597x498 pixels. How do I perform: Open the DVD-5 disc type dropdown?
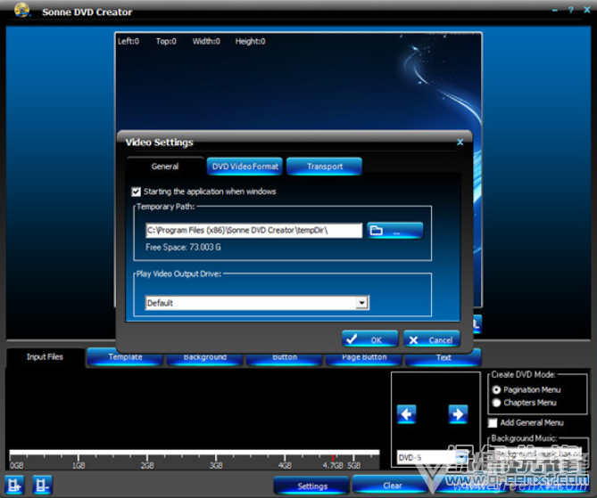click(462, 457)
